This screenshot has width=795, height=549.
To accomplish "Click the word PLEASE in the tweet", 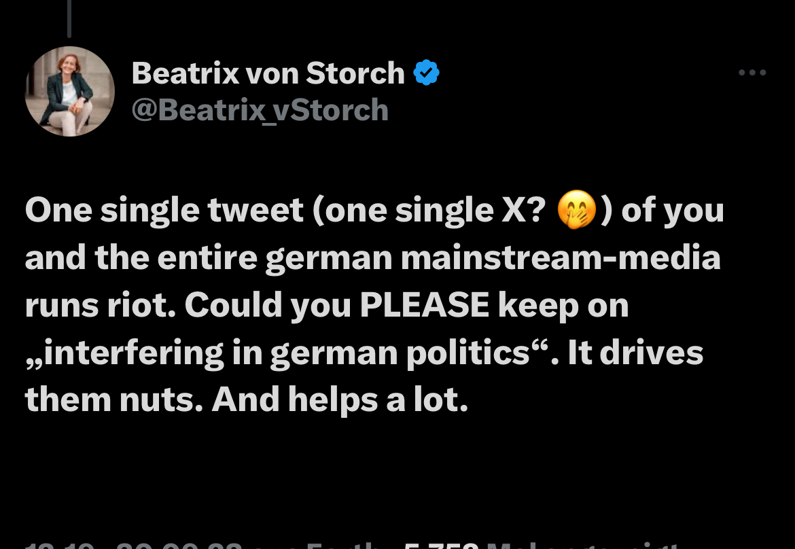I will pyautogui.click(x=425, y=304).
